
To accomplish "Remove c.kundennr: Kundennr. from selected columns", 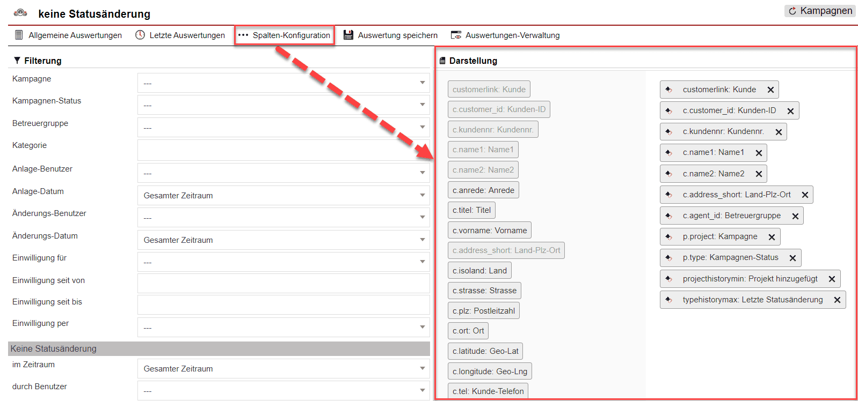I will point(779,132).
